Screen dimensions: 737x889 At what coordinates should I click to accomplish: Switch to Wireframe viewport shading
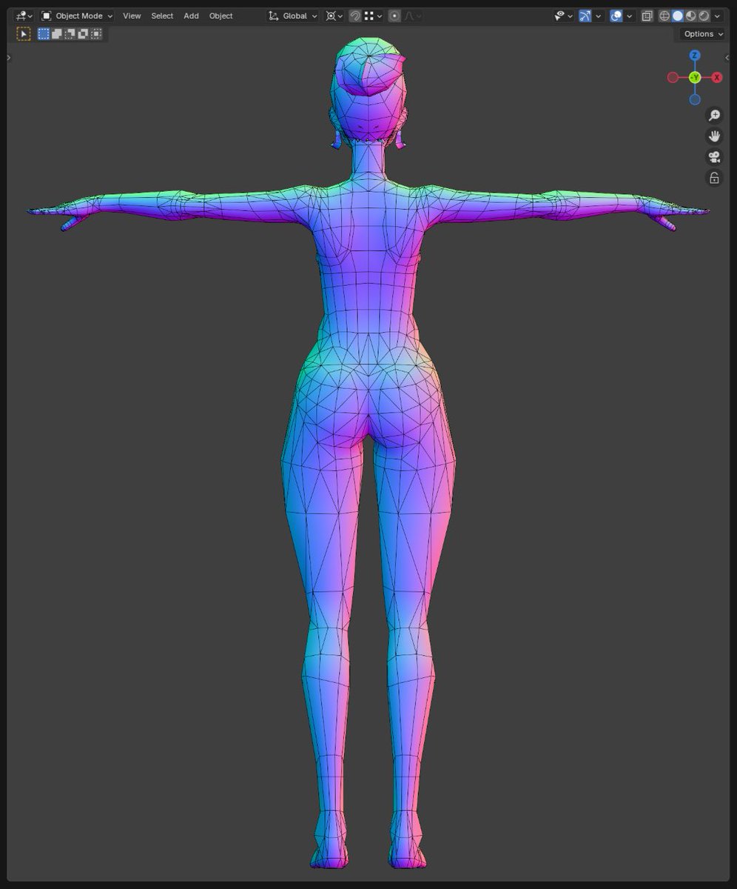(x=664, y=16)
